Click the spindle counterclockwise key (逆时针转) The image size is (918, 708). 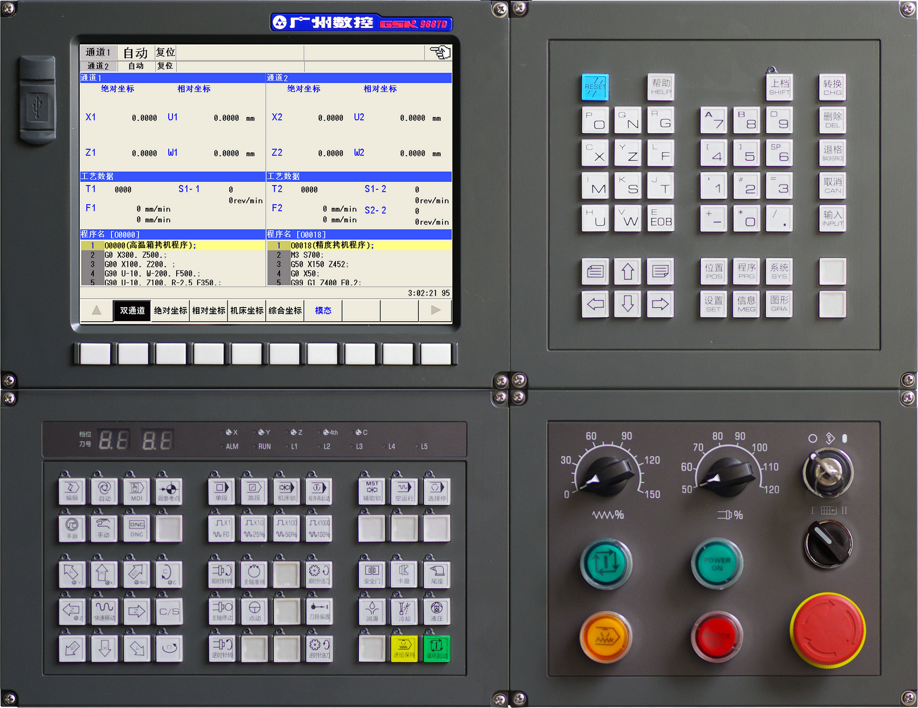(x=221, y=648)
